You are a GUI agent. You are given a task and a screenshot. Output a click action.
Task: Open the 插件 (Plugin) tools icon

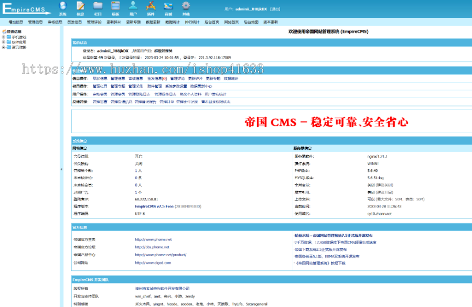[151, 7]
